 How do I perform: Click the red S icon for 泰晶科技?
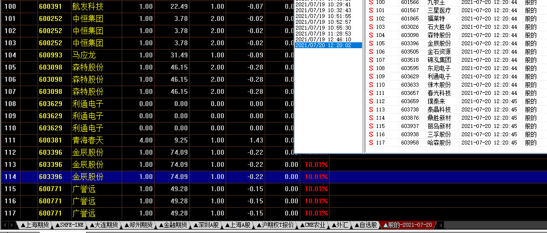[x=371, y=109]
